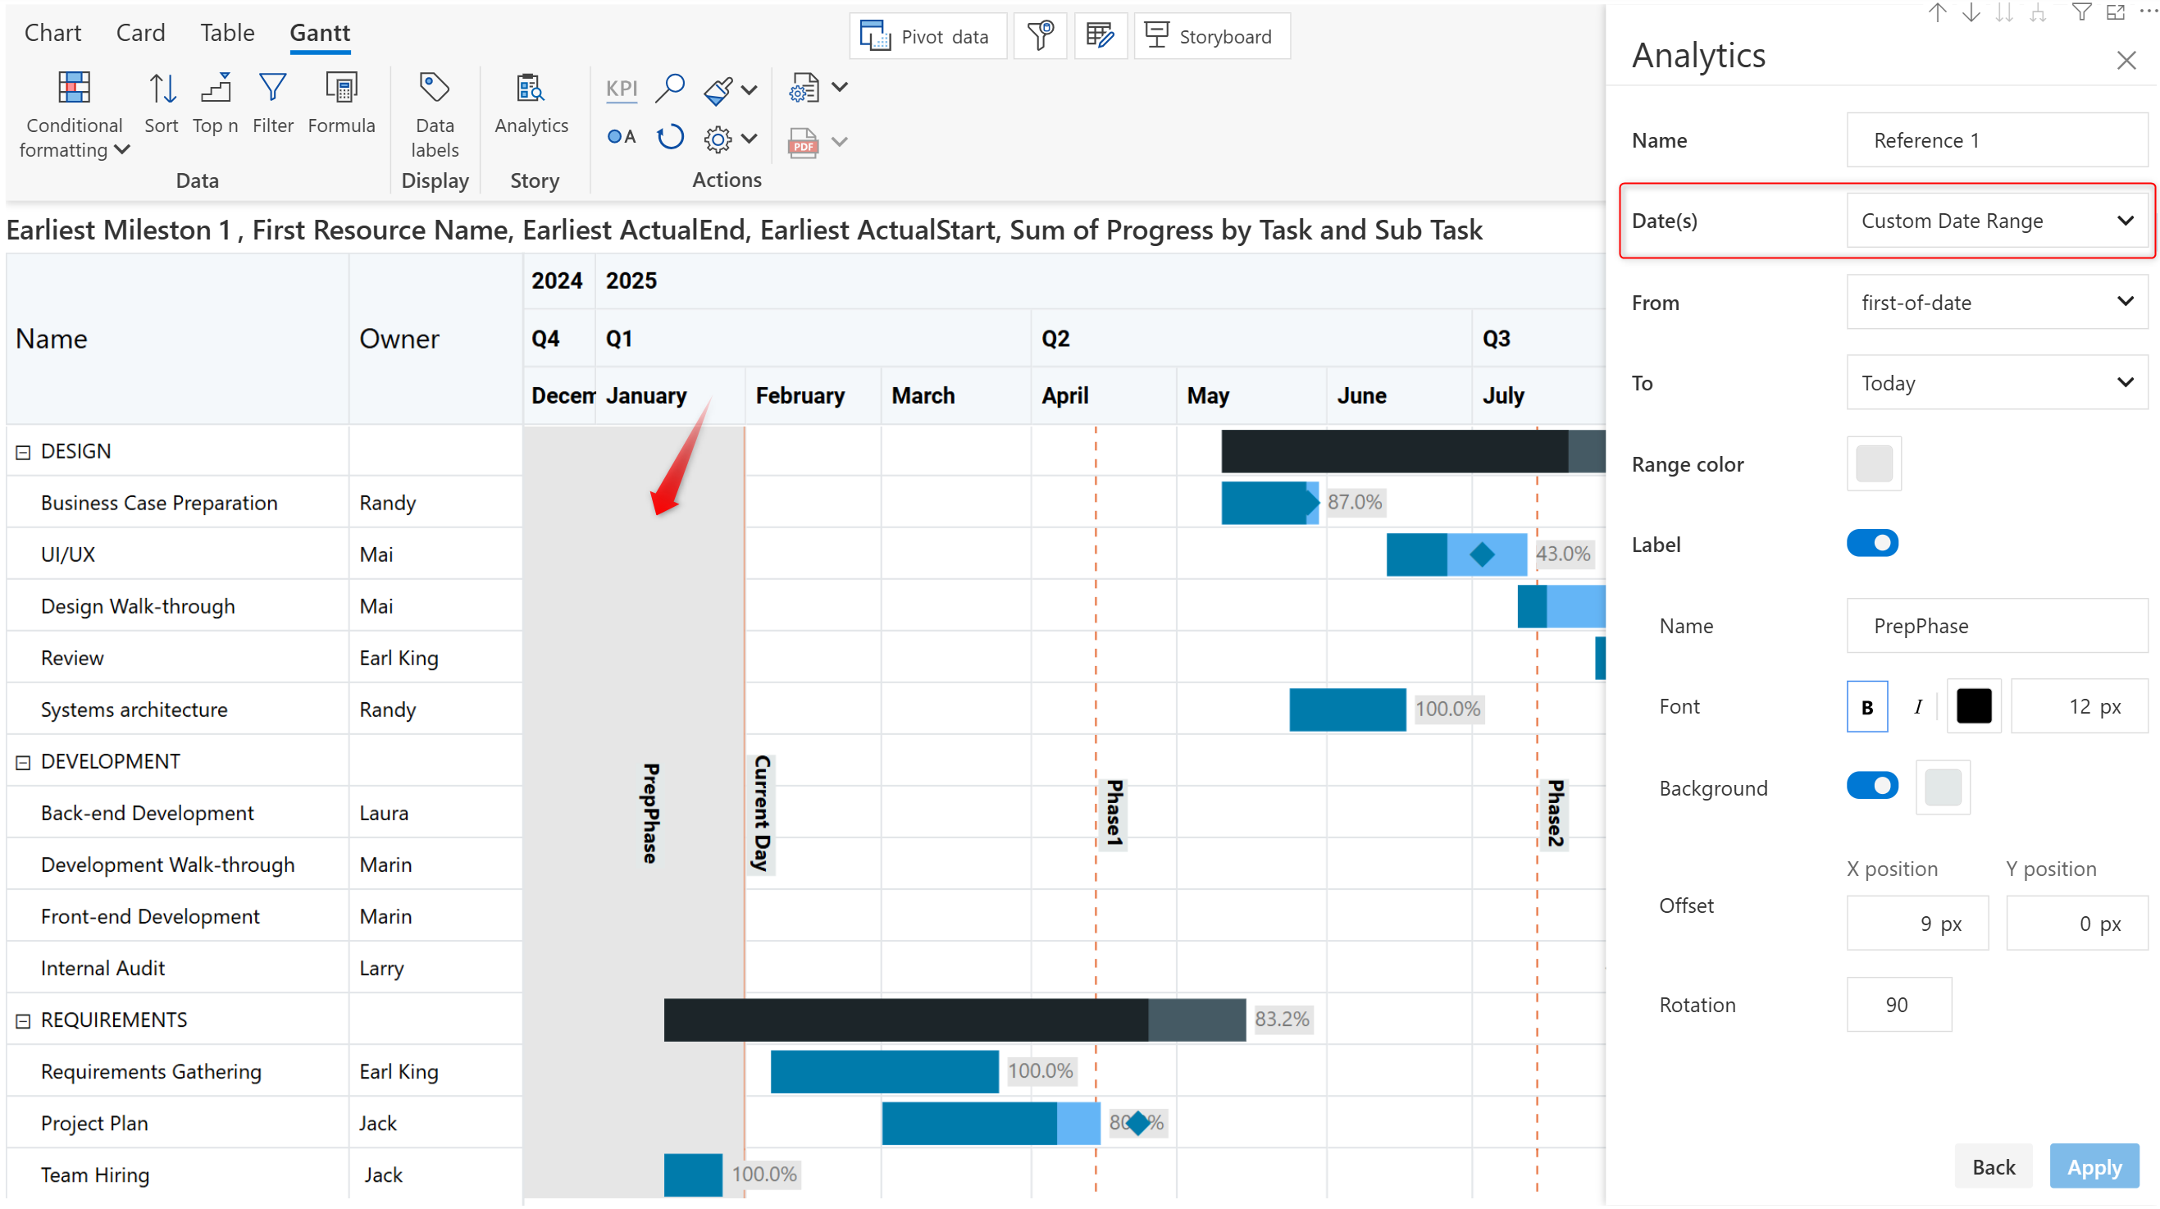Toggle bold font for label

pos(1866,707)
